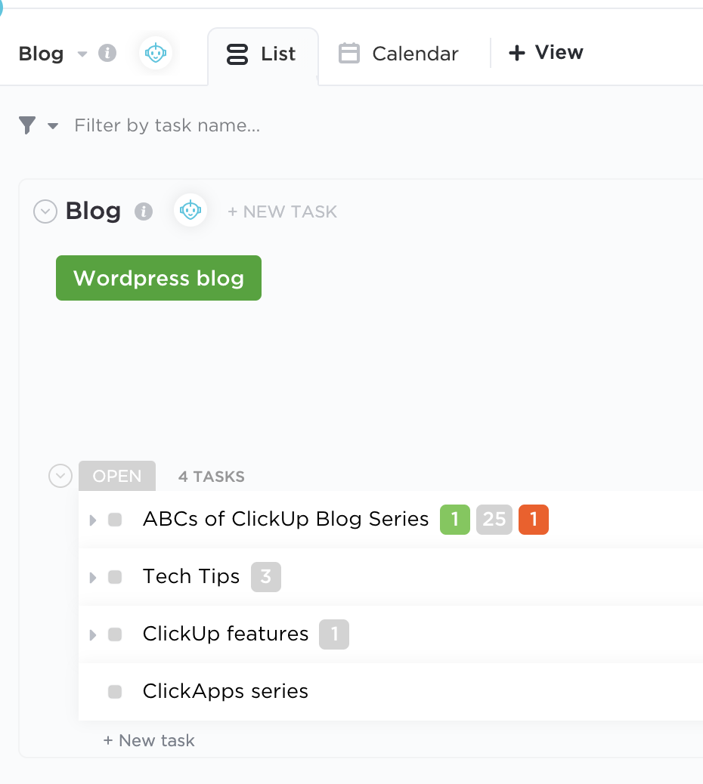Click the gray 25 badge on ABCs of ClickUp

494,520
